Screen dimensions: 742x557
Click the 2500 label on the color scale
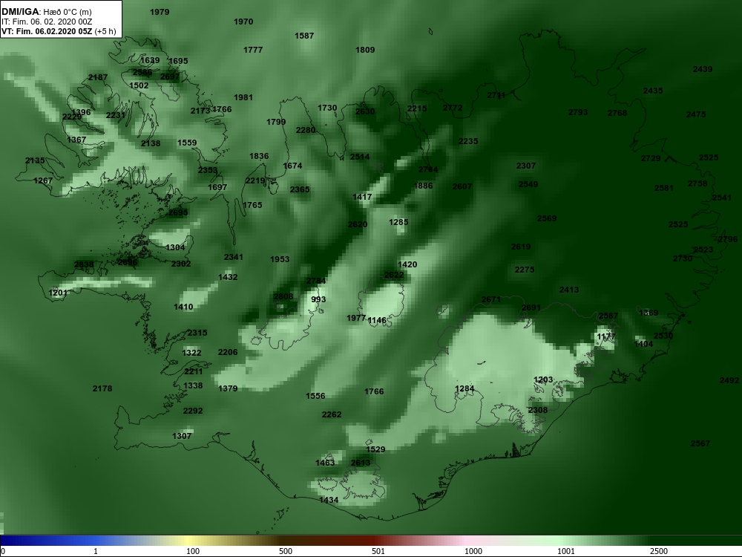(658, 551)
